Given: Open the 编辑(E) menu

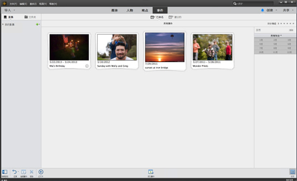Looking at the screenshot, I should click(23, 4).
